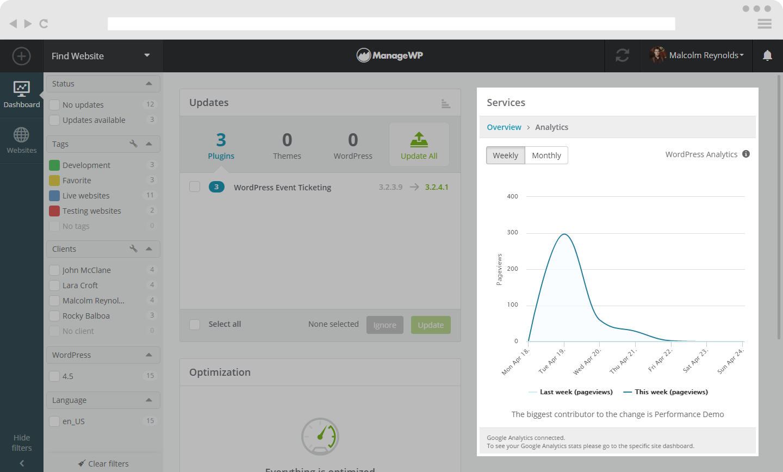Switch to the WordPress updates tab
The width and height of the screenshot is (783, 472).
point(353,146)
